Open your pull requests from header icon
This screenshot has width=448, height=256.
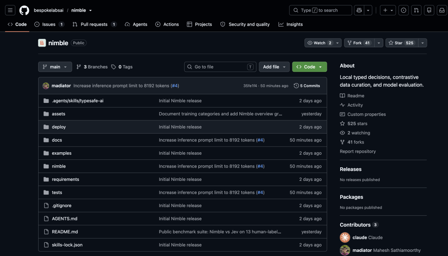click(x=416, y=10)
